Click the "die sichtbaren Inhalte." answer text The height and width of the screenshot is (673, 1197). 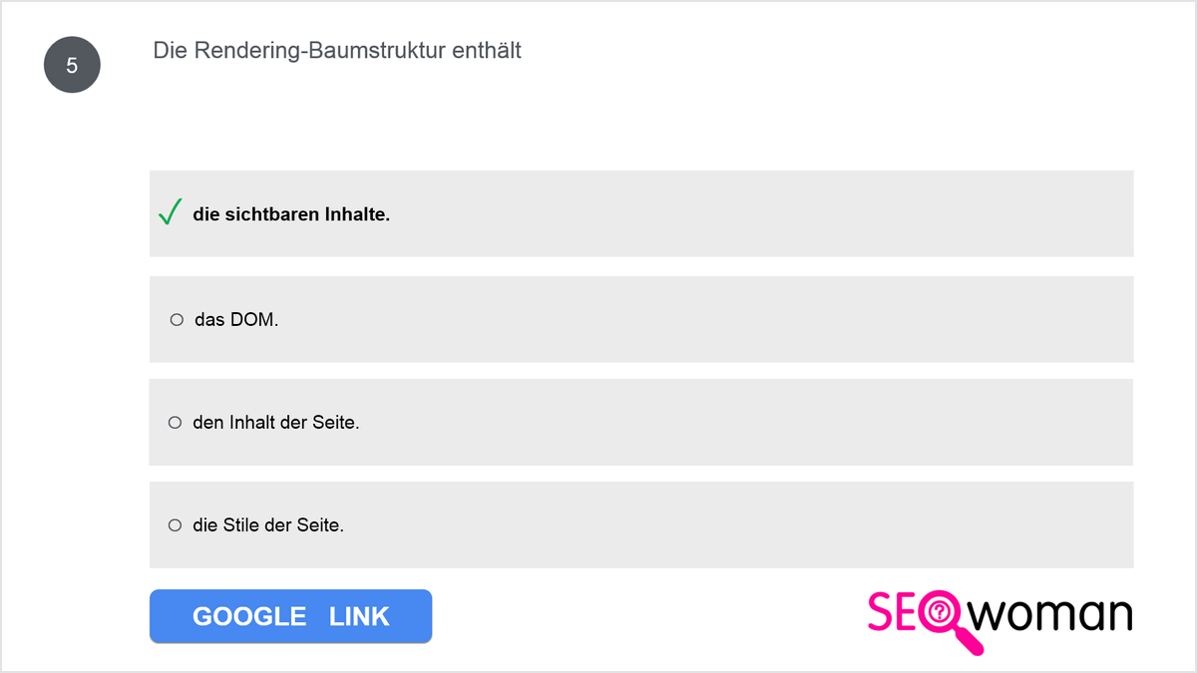point(291,214)
